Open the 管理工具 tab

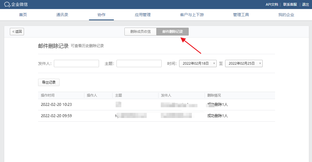tap(241, 15)
